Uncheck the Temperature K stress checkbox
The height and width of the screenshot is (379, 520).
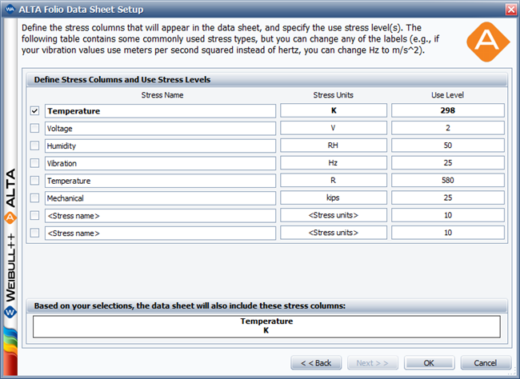click(34, 111)
